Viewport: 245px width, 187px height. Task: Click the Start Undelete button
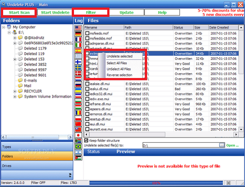[55, 12]
